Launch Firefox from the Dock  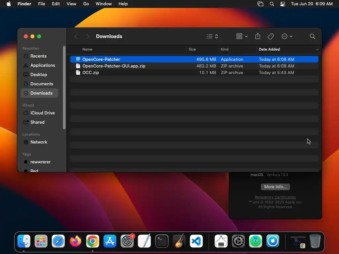[x=75, y=241]
